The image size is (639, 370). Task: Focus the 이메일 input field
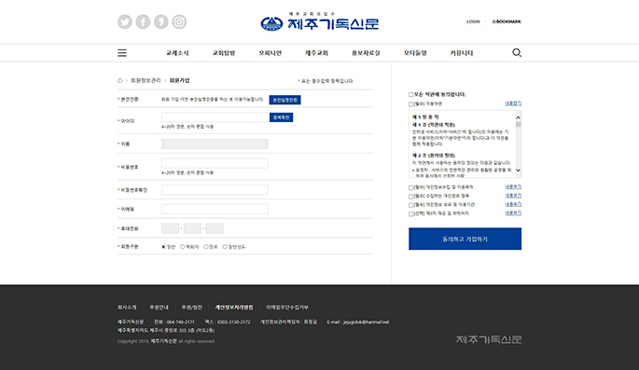[215, 209]
